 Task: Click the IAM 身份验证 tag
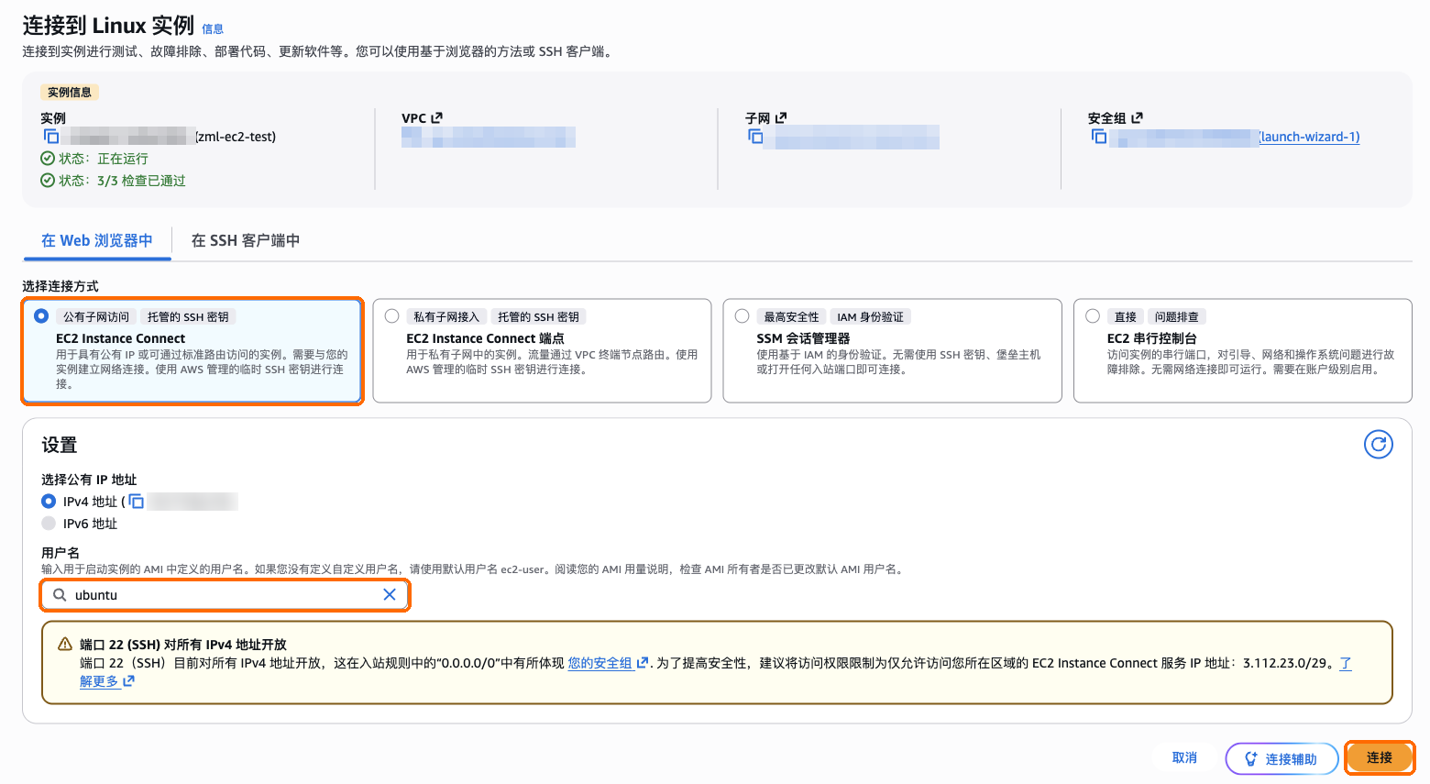(x=870, y=316)
